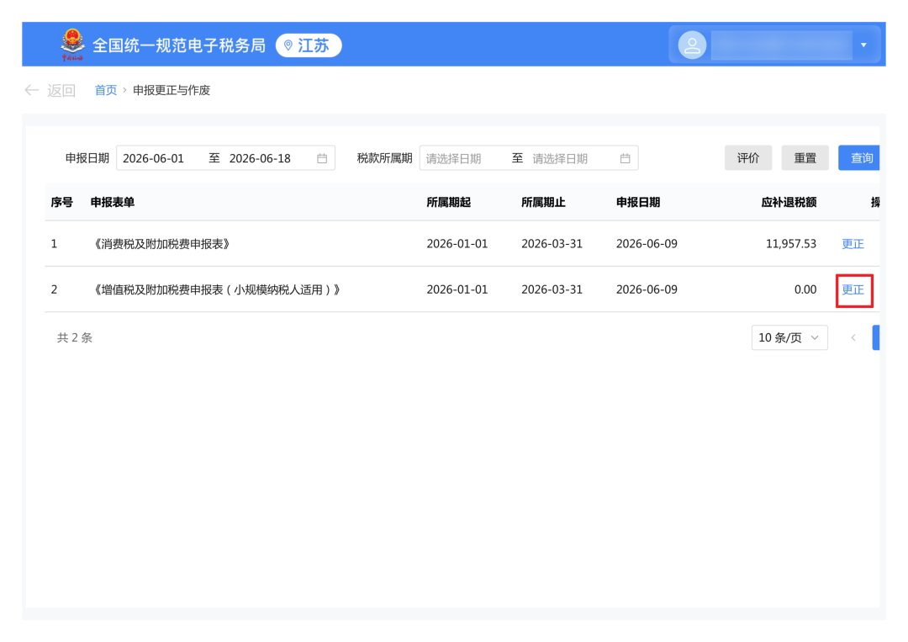Click 更正 for 消费税 declaration row
This screenshot has width=908, height=642.
click(853, 244)
